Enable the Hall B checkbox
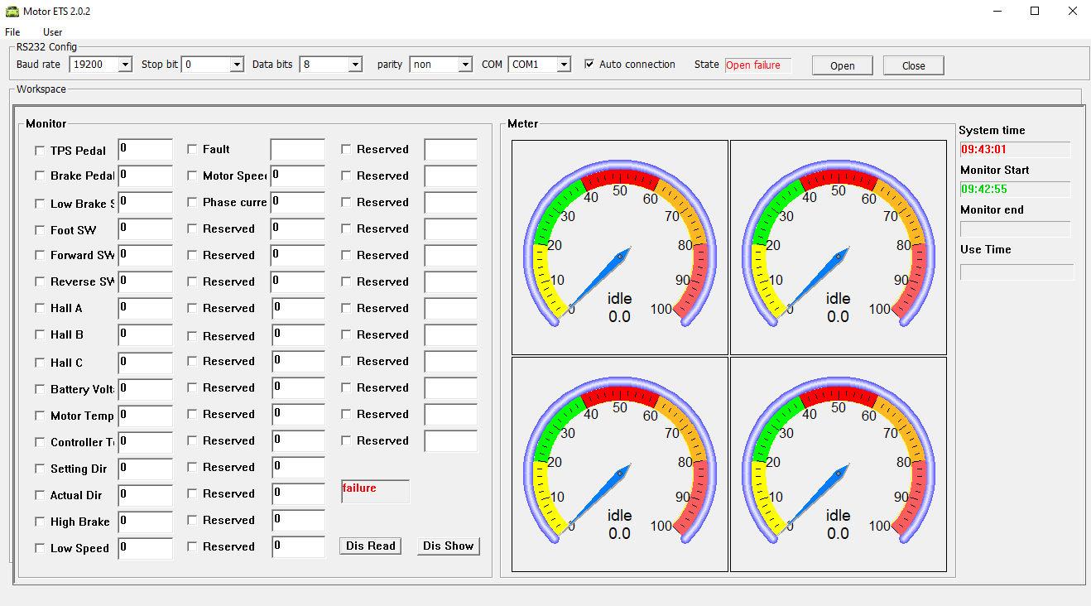The image size is (1091, 606). point(40,334)
